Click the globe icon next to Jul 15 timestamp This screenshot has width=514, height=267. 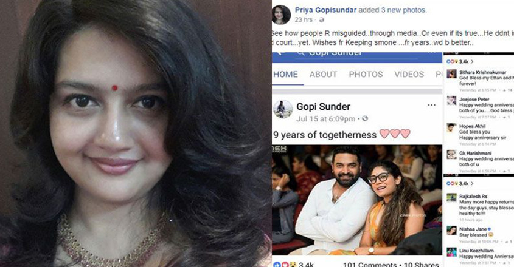[365, 118]
